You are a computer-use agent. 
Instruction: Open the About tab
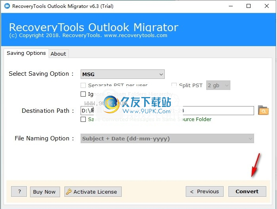click(58, 54)
